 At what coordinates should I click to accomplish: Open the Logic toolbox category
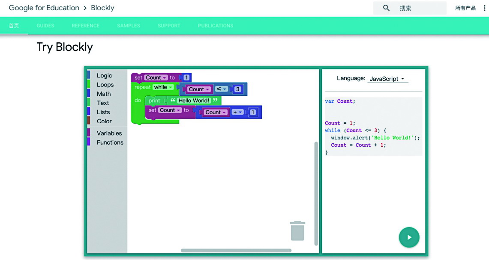pos(107,75)
